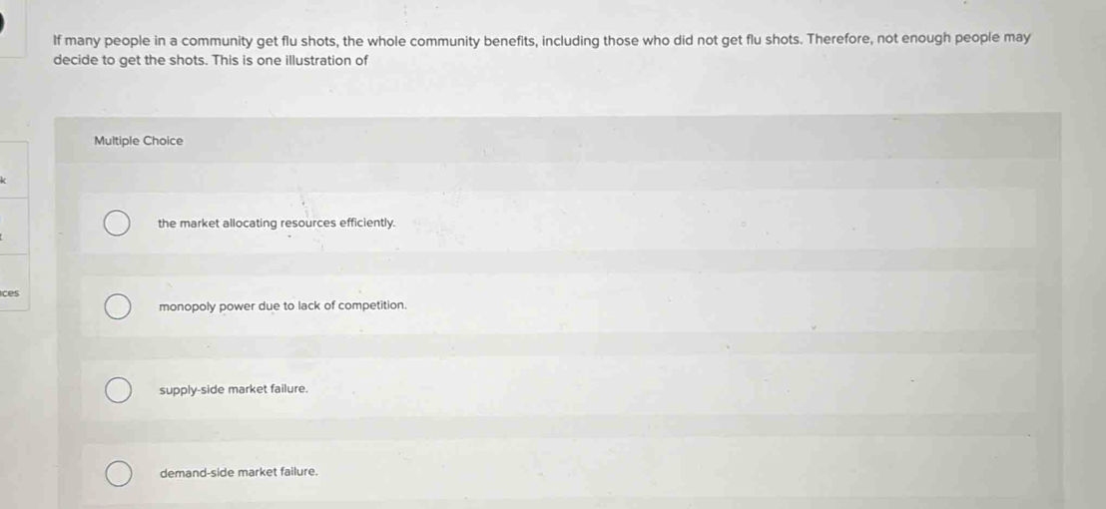Viewport: 1106px width, 509px height.
Task: Click the dark question number badge at top-left
Action: [x=2, y=23]
